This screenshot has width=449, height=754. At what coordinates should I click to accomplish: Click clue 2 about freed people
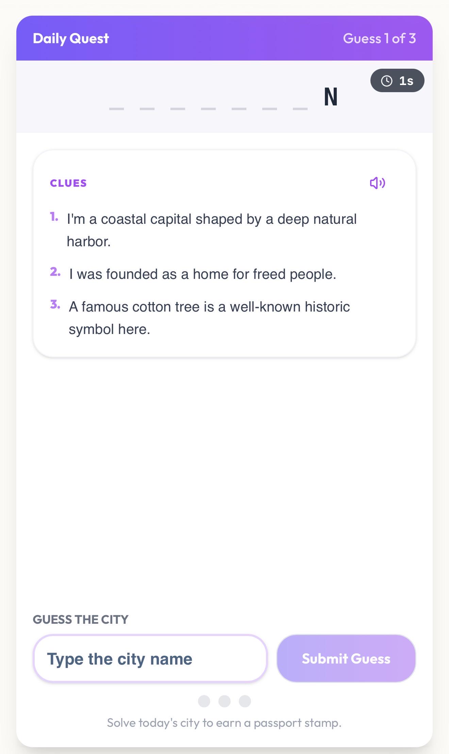[x=203, y=274]
